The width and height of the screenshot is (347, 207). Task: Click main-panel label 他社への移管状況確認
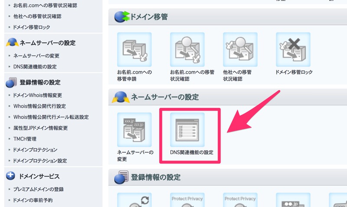[x=237, y=76]
